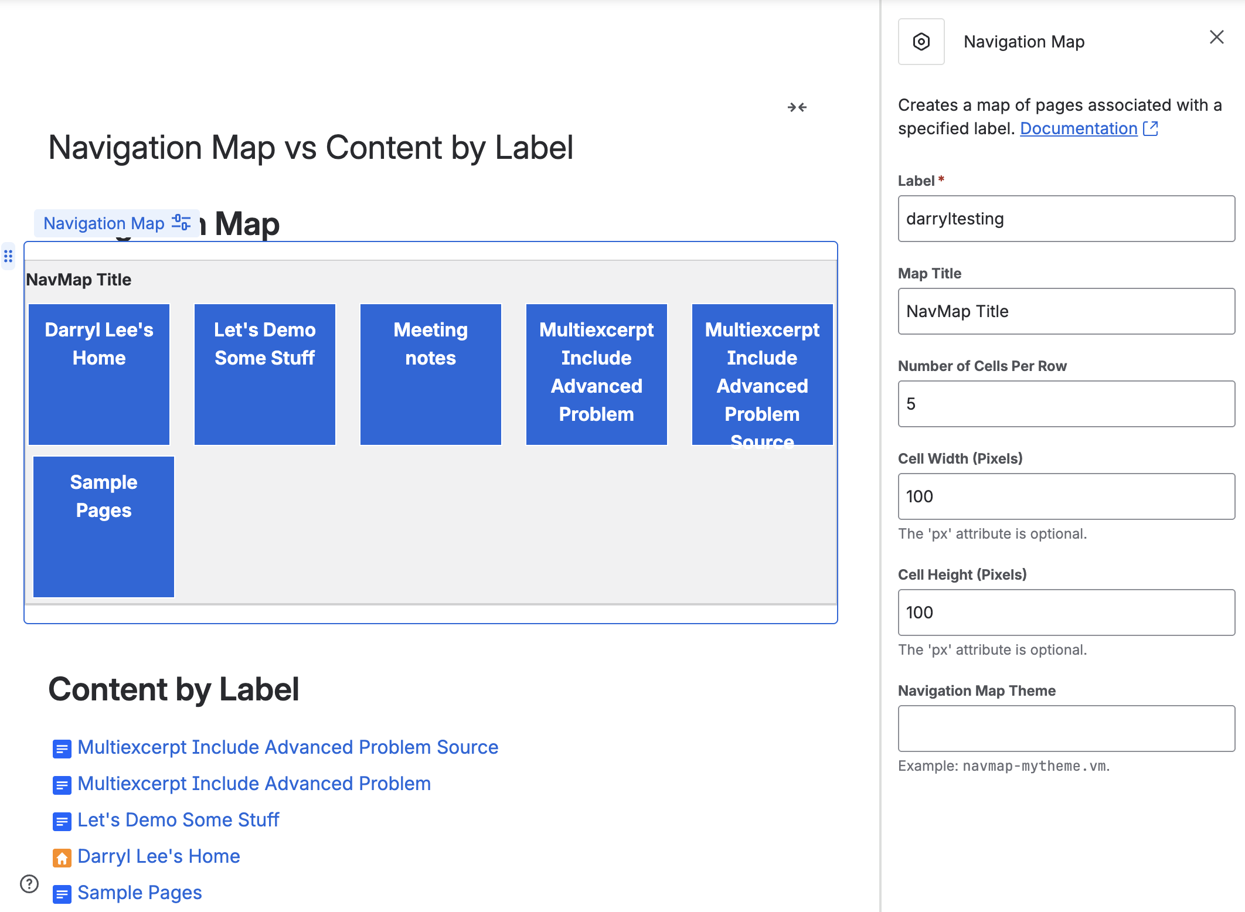Close the Navigation Map settings panel

pyautogui.click(x=1217, y=38)
